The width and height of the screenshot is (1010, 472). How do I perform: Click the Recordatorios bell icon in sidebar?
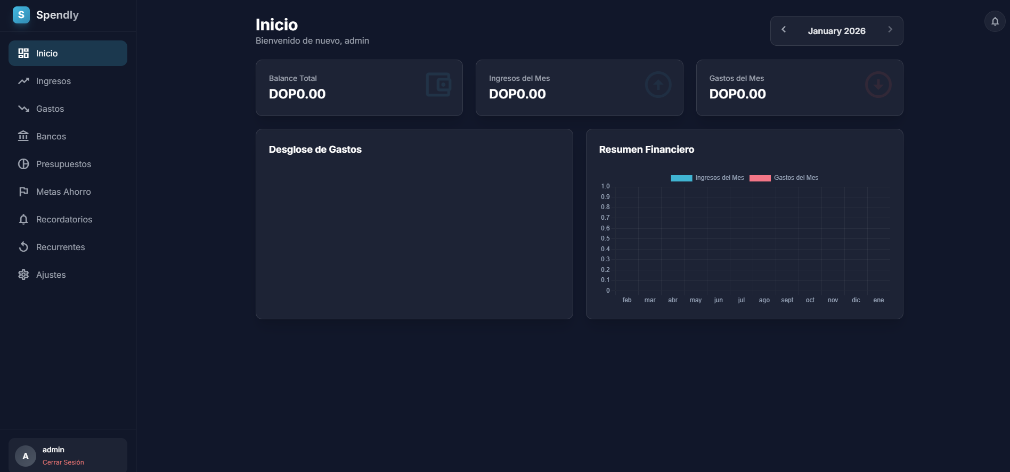[x=23, y=219]
